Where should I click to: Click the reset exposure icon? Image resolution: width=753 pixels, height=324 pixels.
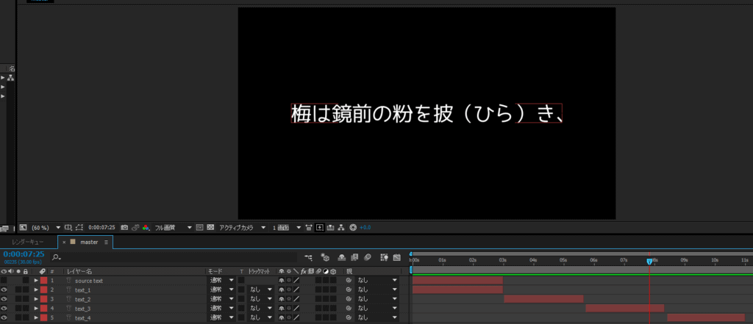(x=353, y=228)
